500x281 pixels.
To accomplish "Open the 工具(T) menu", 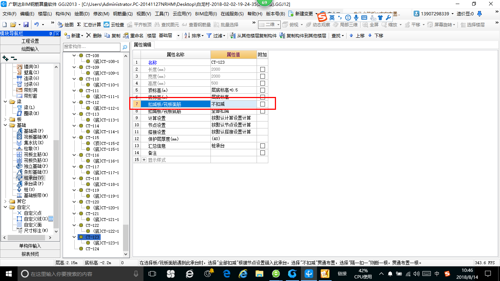I will click(x=162, y=14).
